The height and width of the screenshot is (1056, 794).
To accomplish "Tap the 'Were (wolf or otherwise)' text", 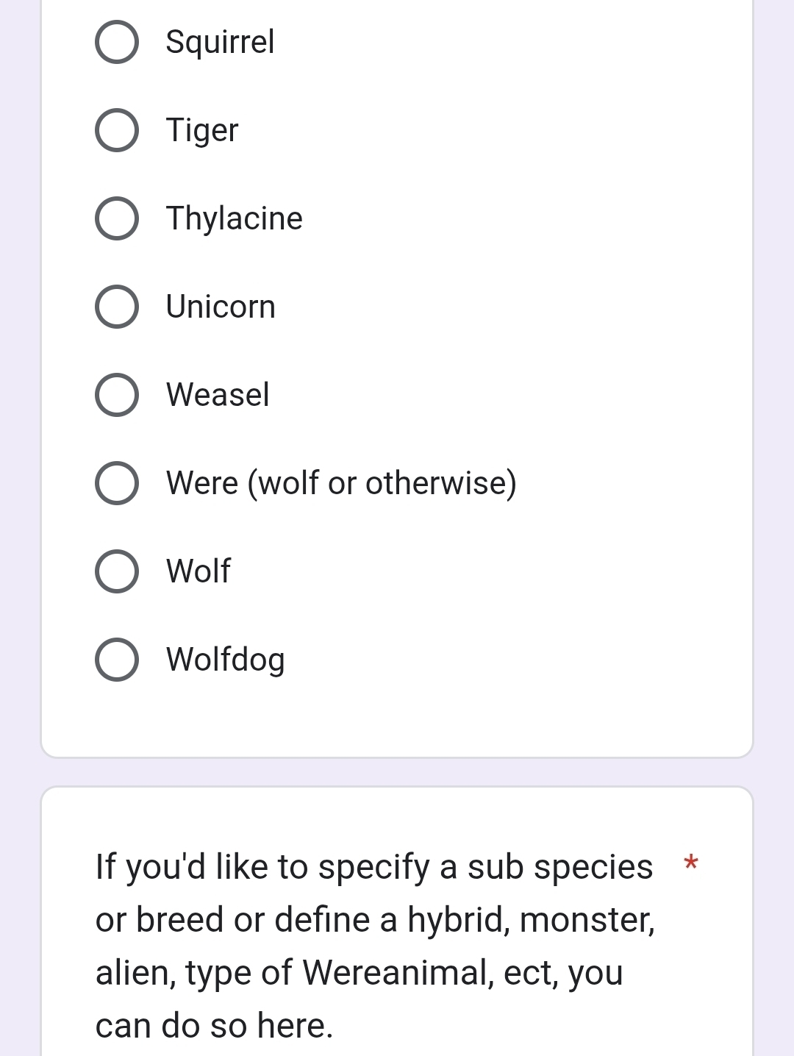I will pyautogui.click(x=341, y=483).
